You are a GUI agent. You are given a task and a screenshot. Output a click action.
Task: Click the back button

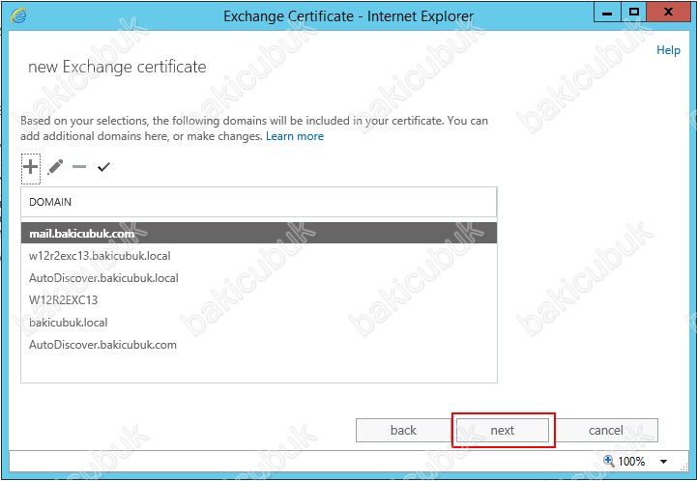tap(403, 430)
